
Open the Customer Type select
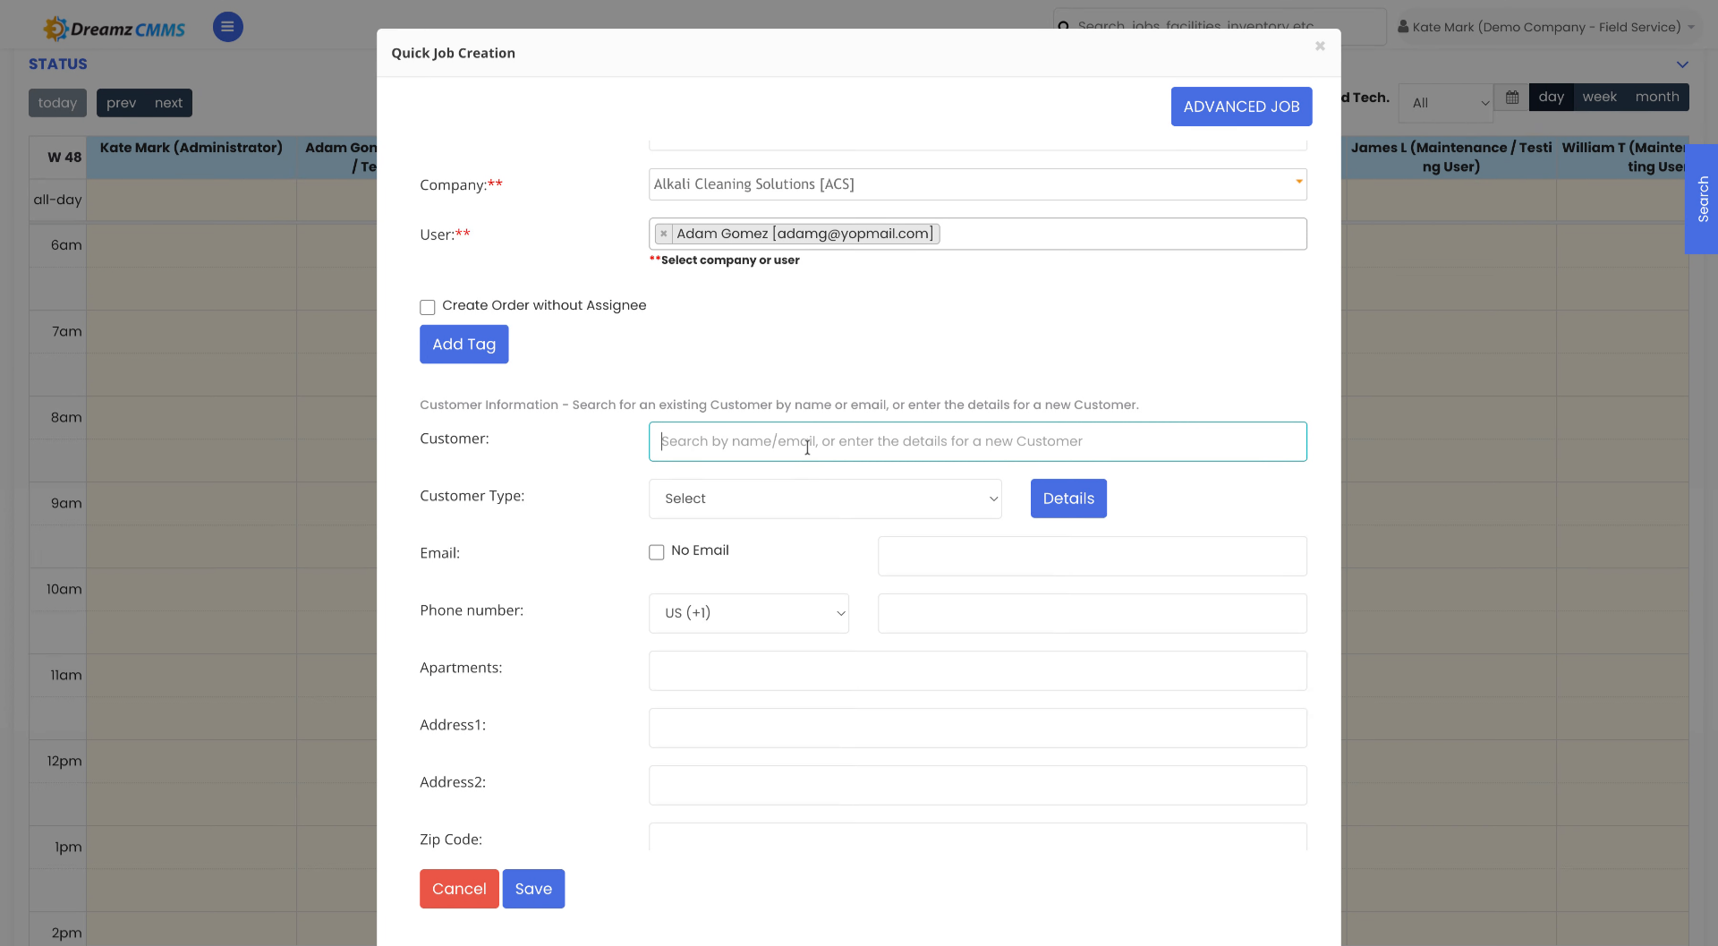[824, 499]
